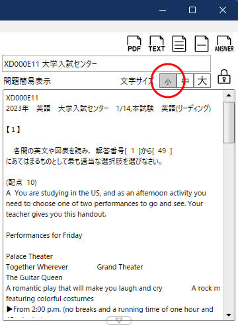Maximize the application window
Screen dimensions: 238x325
192,10
